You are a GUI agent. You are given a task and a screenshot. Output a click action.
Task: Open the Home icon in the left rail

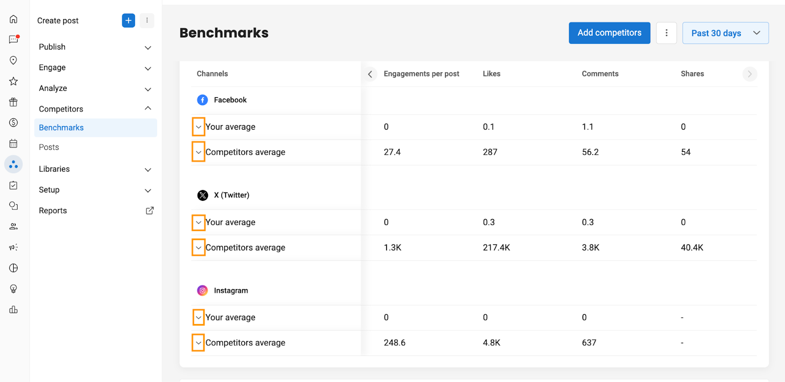coord(13,19)
